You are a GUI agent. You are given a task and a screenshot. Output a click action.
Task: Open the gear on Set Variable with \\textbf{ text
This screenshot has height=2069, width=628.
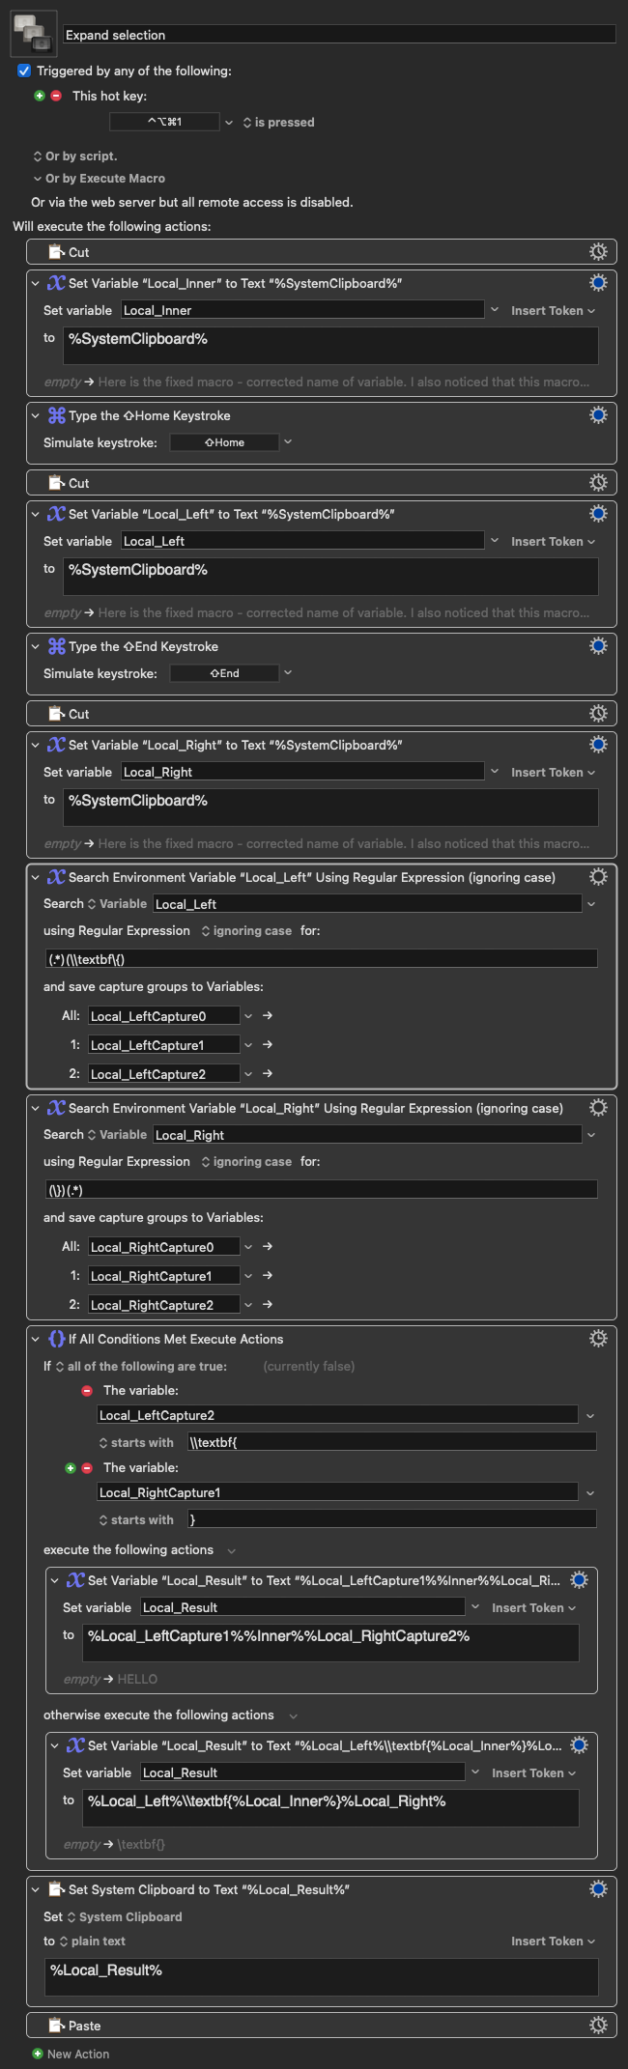coord(579,1744)
